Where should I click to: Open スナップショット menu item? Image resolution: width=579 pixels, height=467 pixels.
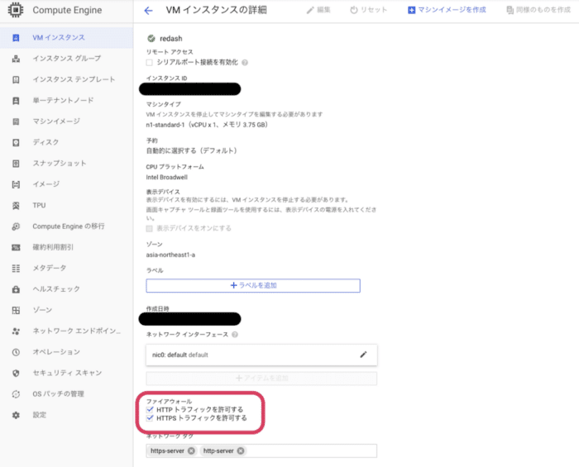(66, 164)
